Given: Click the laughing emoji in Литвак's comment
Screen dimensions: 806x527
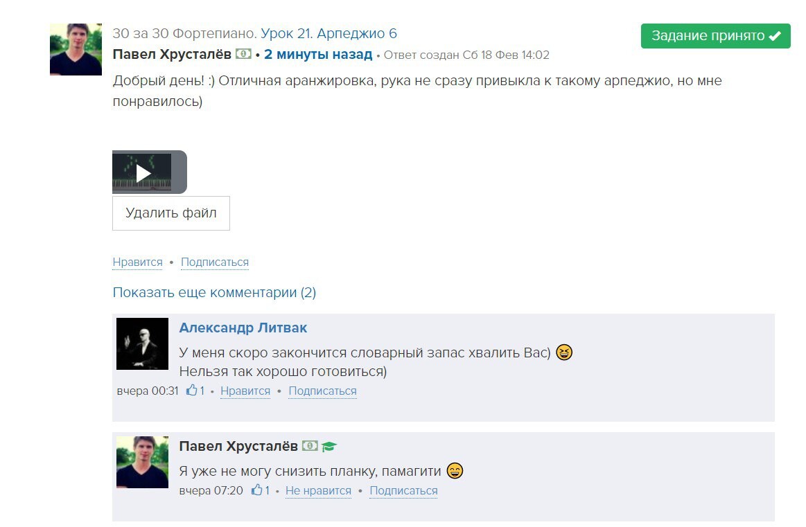Looking at the screenshot, I should pos(564,352).
